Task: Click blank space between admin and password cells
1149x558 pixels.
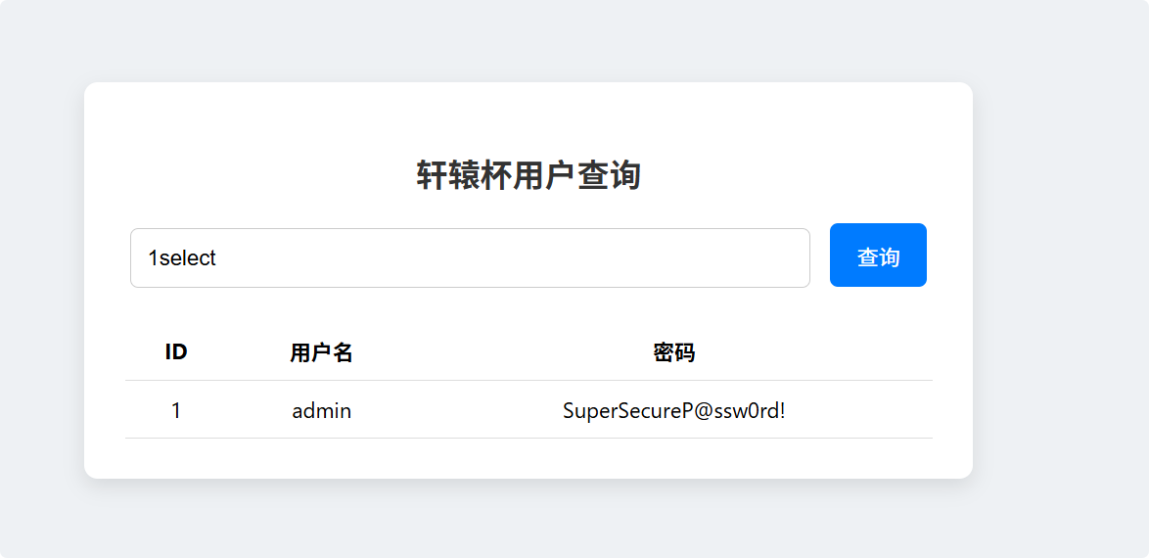Action: click(454, 410)
